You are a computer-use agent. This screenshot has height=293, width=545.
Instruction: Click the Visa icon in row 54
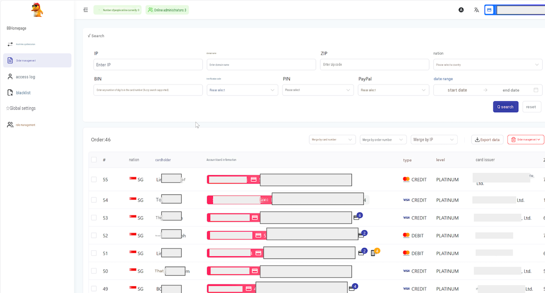(406, 200)
